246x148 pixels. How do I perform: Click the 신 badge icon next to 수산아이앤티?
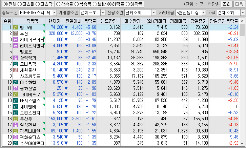pyautogui.click(x=15, y=143)
